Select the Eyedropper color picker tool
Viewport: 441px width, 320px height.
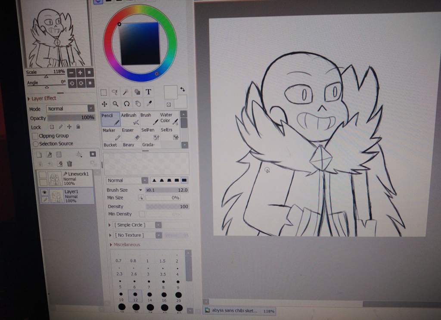tap(149, 103)
